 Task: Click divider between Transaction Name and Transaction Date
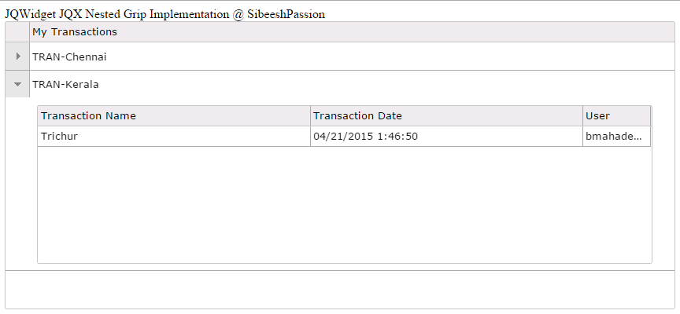tap(310, 116)
